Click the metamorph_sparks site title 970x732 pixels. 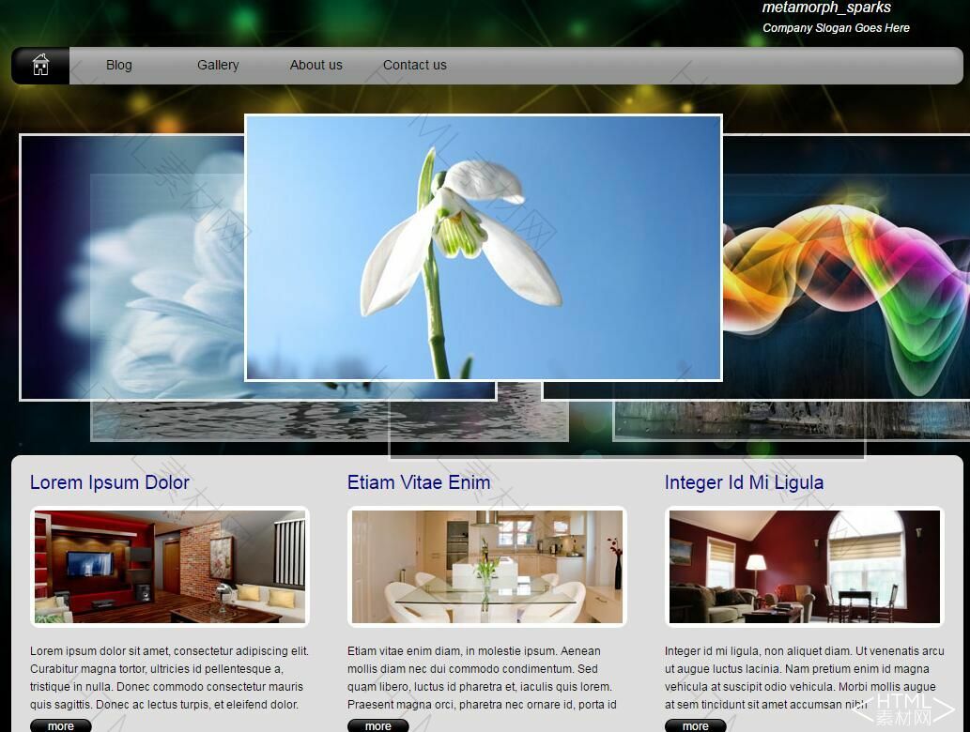(826, 8)
